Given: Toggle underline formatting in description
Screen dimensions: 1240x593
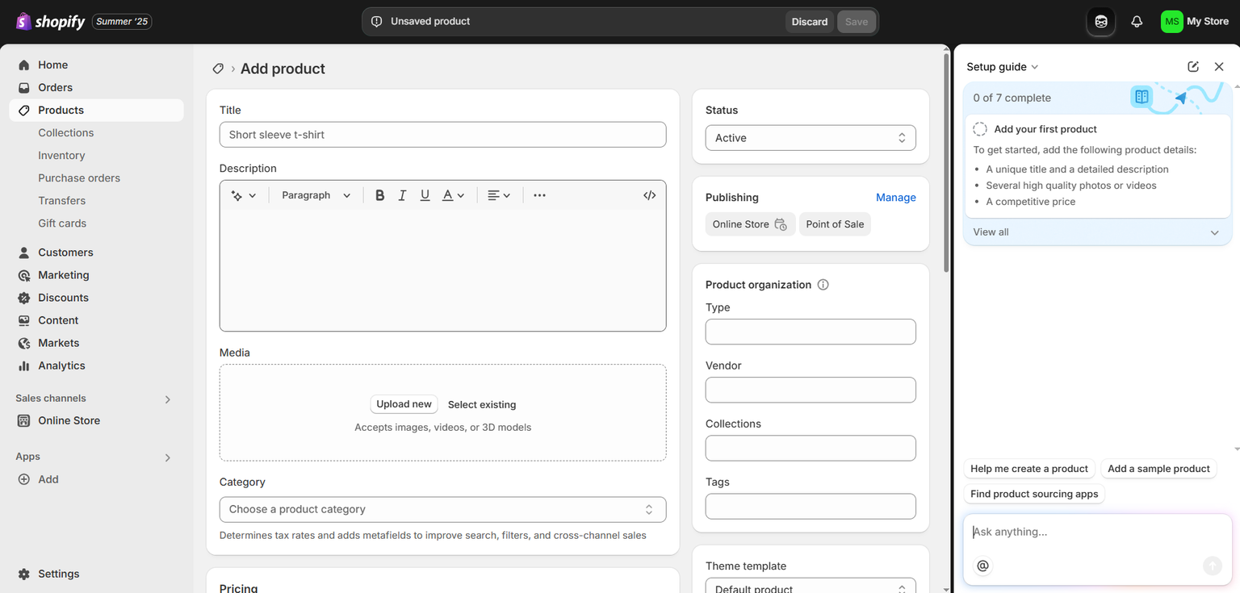Looking at the screenshot, I should tap(425, 195).
